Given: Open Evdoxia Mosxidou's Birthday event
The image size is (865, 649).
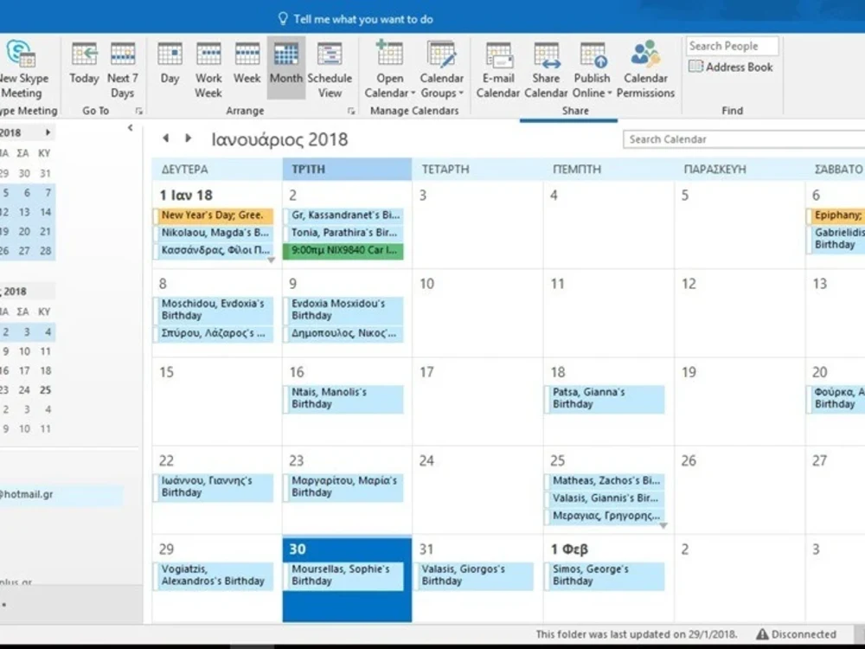Looking at the screenshot, I should (x=343, y=310).
